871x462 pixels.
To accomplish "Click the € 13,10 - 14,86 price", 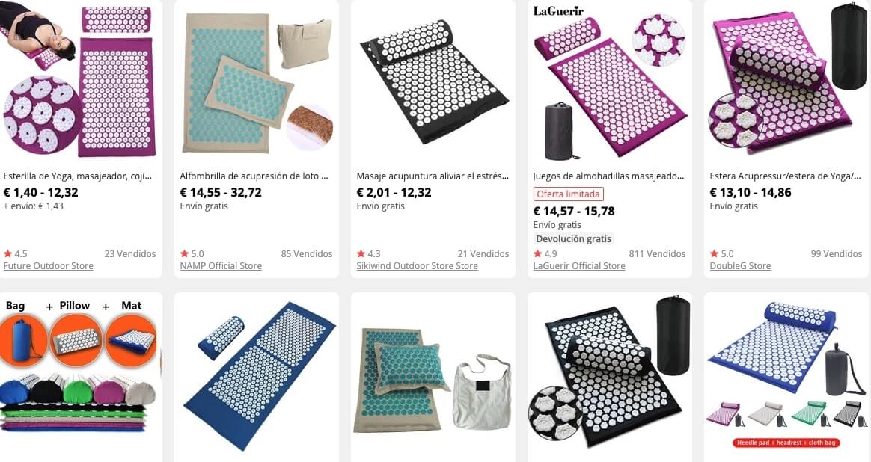I will tap(750, 192).
